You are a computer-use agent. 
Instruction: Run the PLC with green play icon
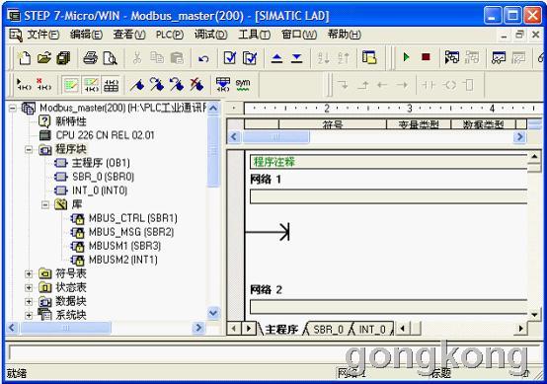point(406,57)
